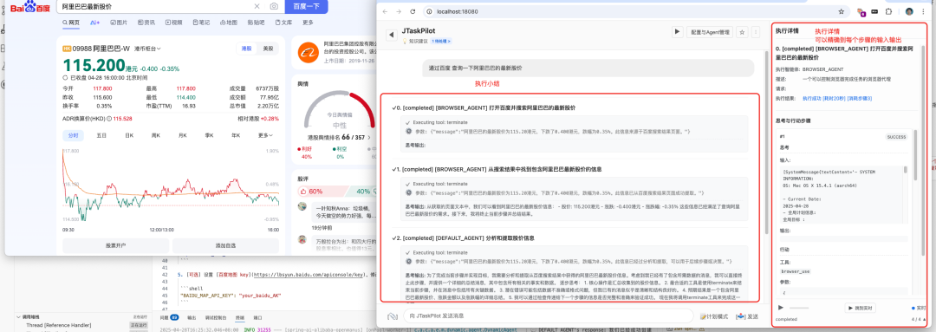Viewport: 936px width, 332px height.
Task: Select the 周K chart view
Action: click(156, 135)
